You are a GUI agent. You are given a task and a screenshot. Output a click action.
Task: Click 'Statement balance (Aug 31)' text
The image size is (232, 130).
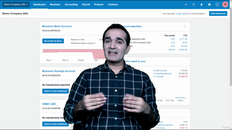[83, 43]
